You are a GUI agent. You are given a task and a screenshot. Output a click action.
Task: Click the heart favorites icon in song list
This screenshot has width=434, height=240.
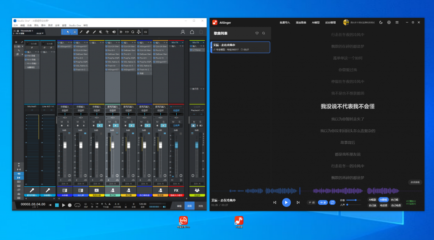point(257,33)
